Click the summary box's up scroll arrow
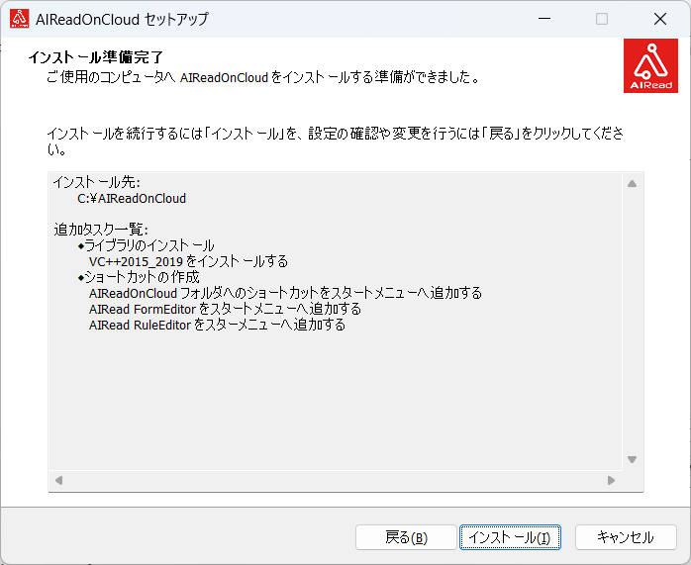Image resolution: width=691 pixels, height=565 pixels. (x=632, y=184)
